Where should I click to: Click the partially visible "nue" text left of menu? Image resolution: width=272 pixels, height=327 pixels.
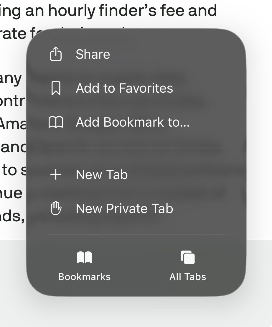tap(11, 193)
